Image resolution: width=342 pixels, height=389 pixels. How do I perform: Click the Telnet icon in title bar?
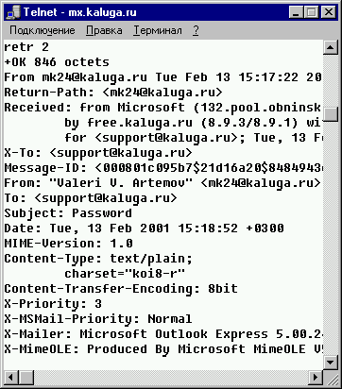tap(13, 12)
